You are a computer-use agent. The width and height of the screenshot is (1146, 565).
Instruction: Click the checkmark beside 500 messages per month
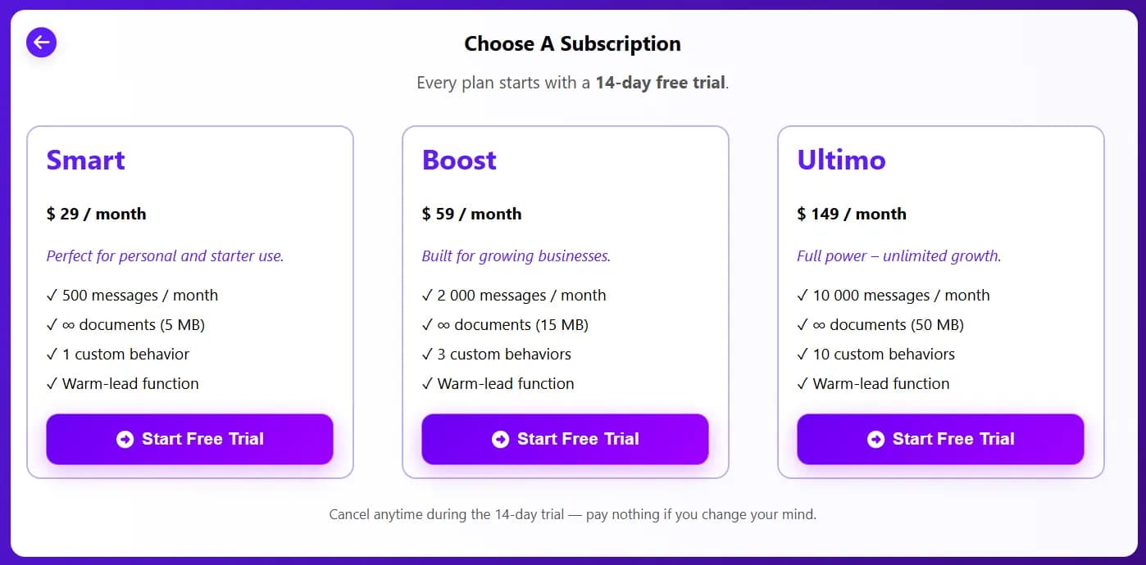pyautogui.click(x=51, y=295)
